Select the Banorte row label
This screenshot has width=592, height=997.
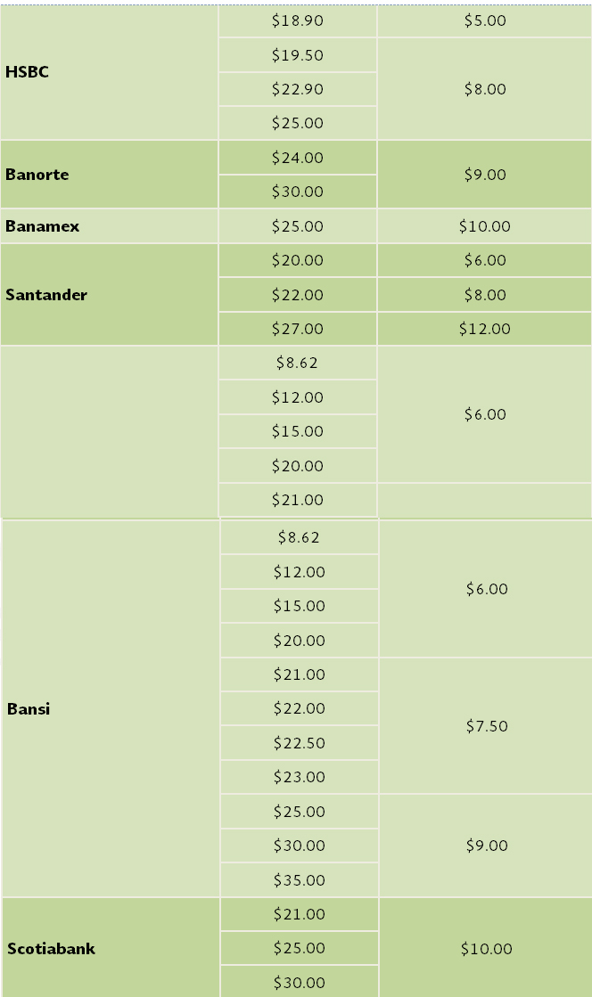point(37,175)
